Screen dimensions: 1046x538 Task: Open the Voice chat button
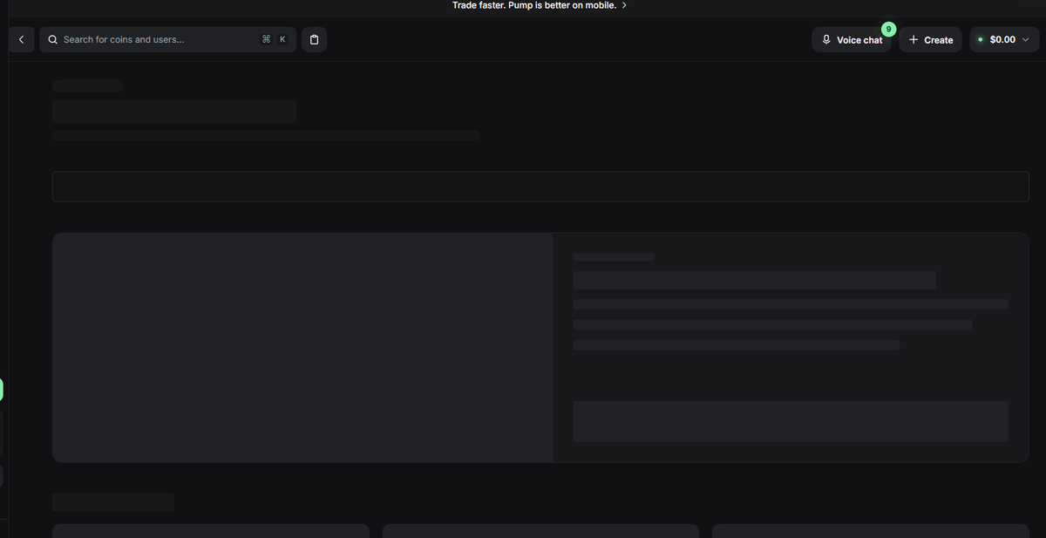(x=852, y=39)
